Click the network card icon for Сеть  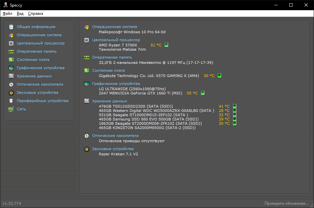click(x=11, y=109)
